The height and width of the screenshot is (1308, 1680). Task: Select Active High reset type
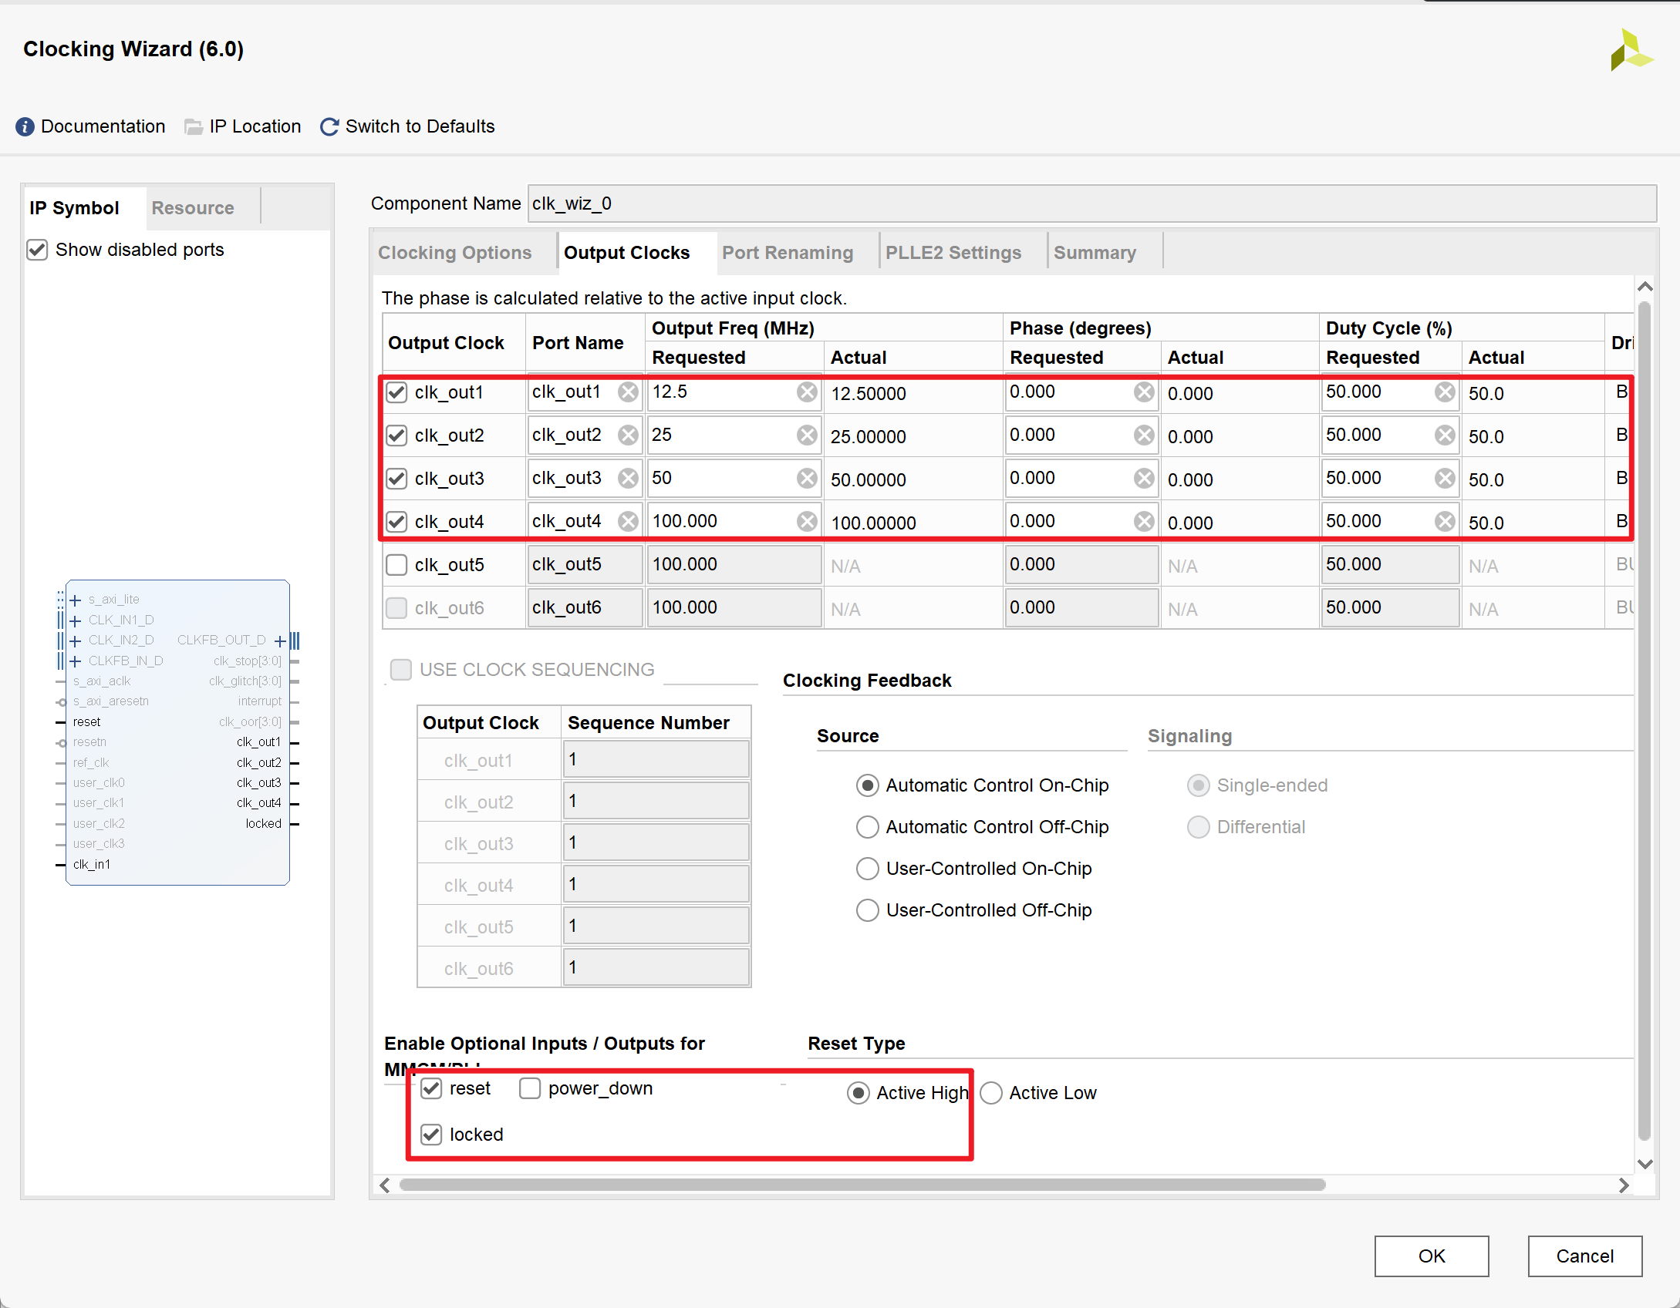tap(859, 1093)
